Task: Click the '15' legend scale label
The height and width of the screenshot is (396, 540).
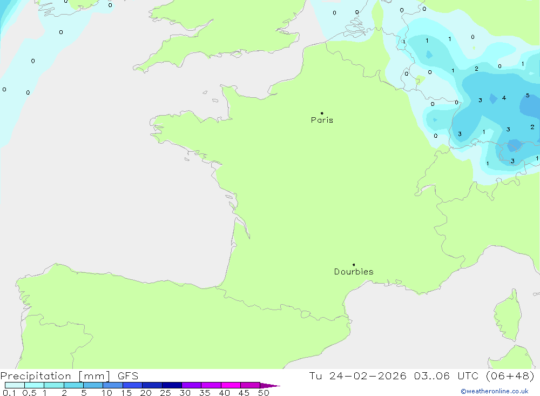Action: (126, 393)
